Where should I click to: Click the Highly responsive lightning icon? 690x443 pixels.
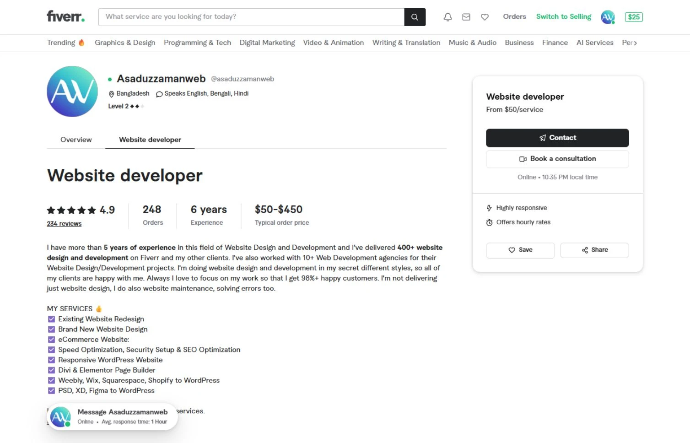[x=489, y=208]
